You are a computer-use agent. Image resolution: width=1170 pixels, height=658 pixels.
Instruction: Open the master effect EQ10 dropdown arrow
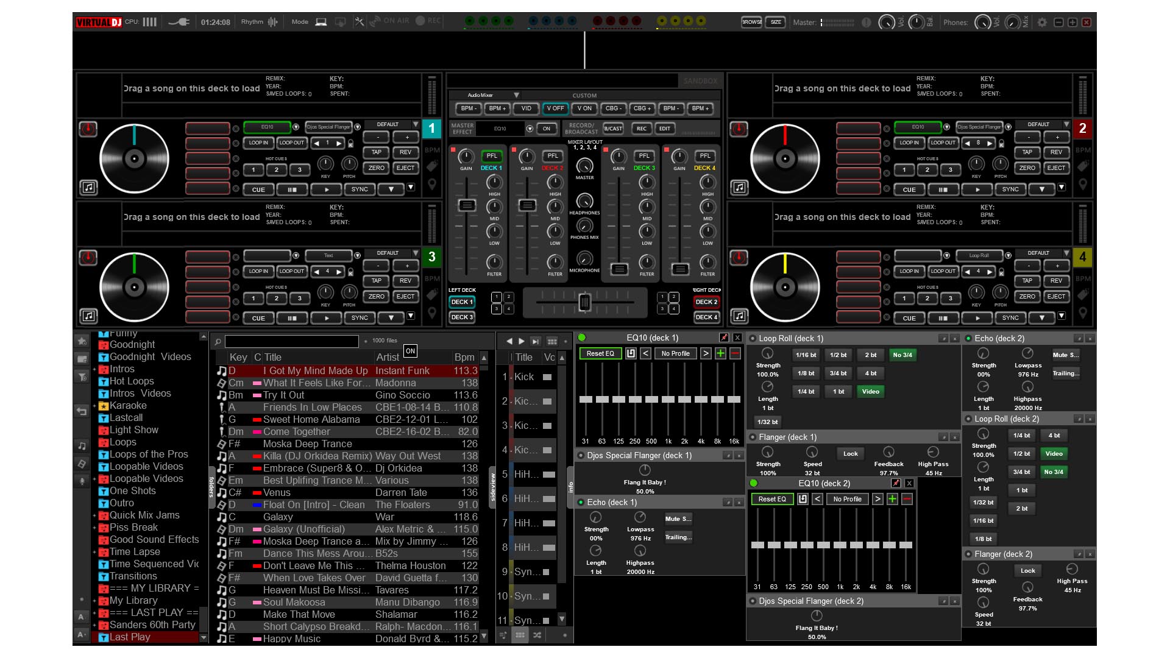pos(530,129)
